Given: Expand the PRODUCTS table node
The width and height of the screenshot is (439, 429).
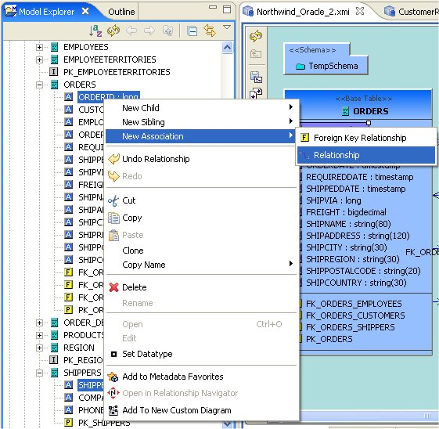Looking at the screenshot, I should [39, 335].
